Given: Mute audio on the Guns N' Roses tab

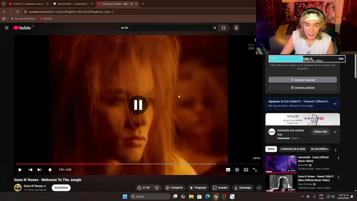Looking at the screenshot, I should 132,4.
